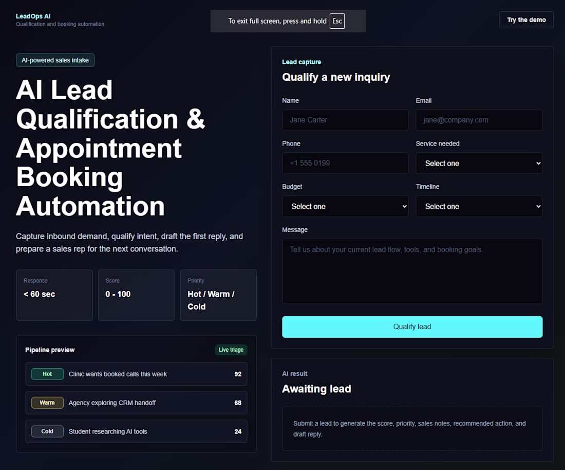Click the 'Capture inbound demand' description paragraph
Screen dimensions: 565x470
pos(129,242)
